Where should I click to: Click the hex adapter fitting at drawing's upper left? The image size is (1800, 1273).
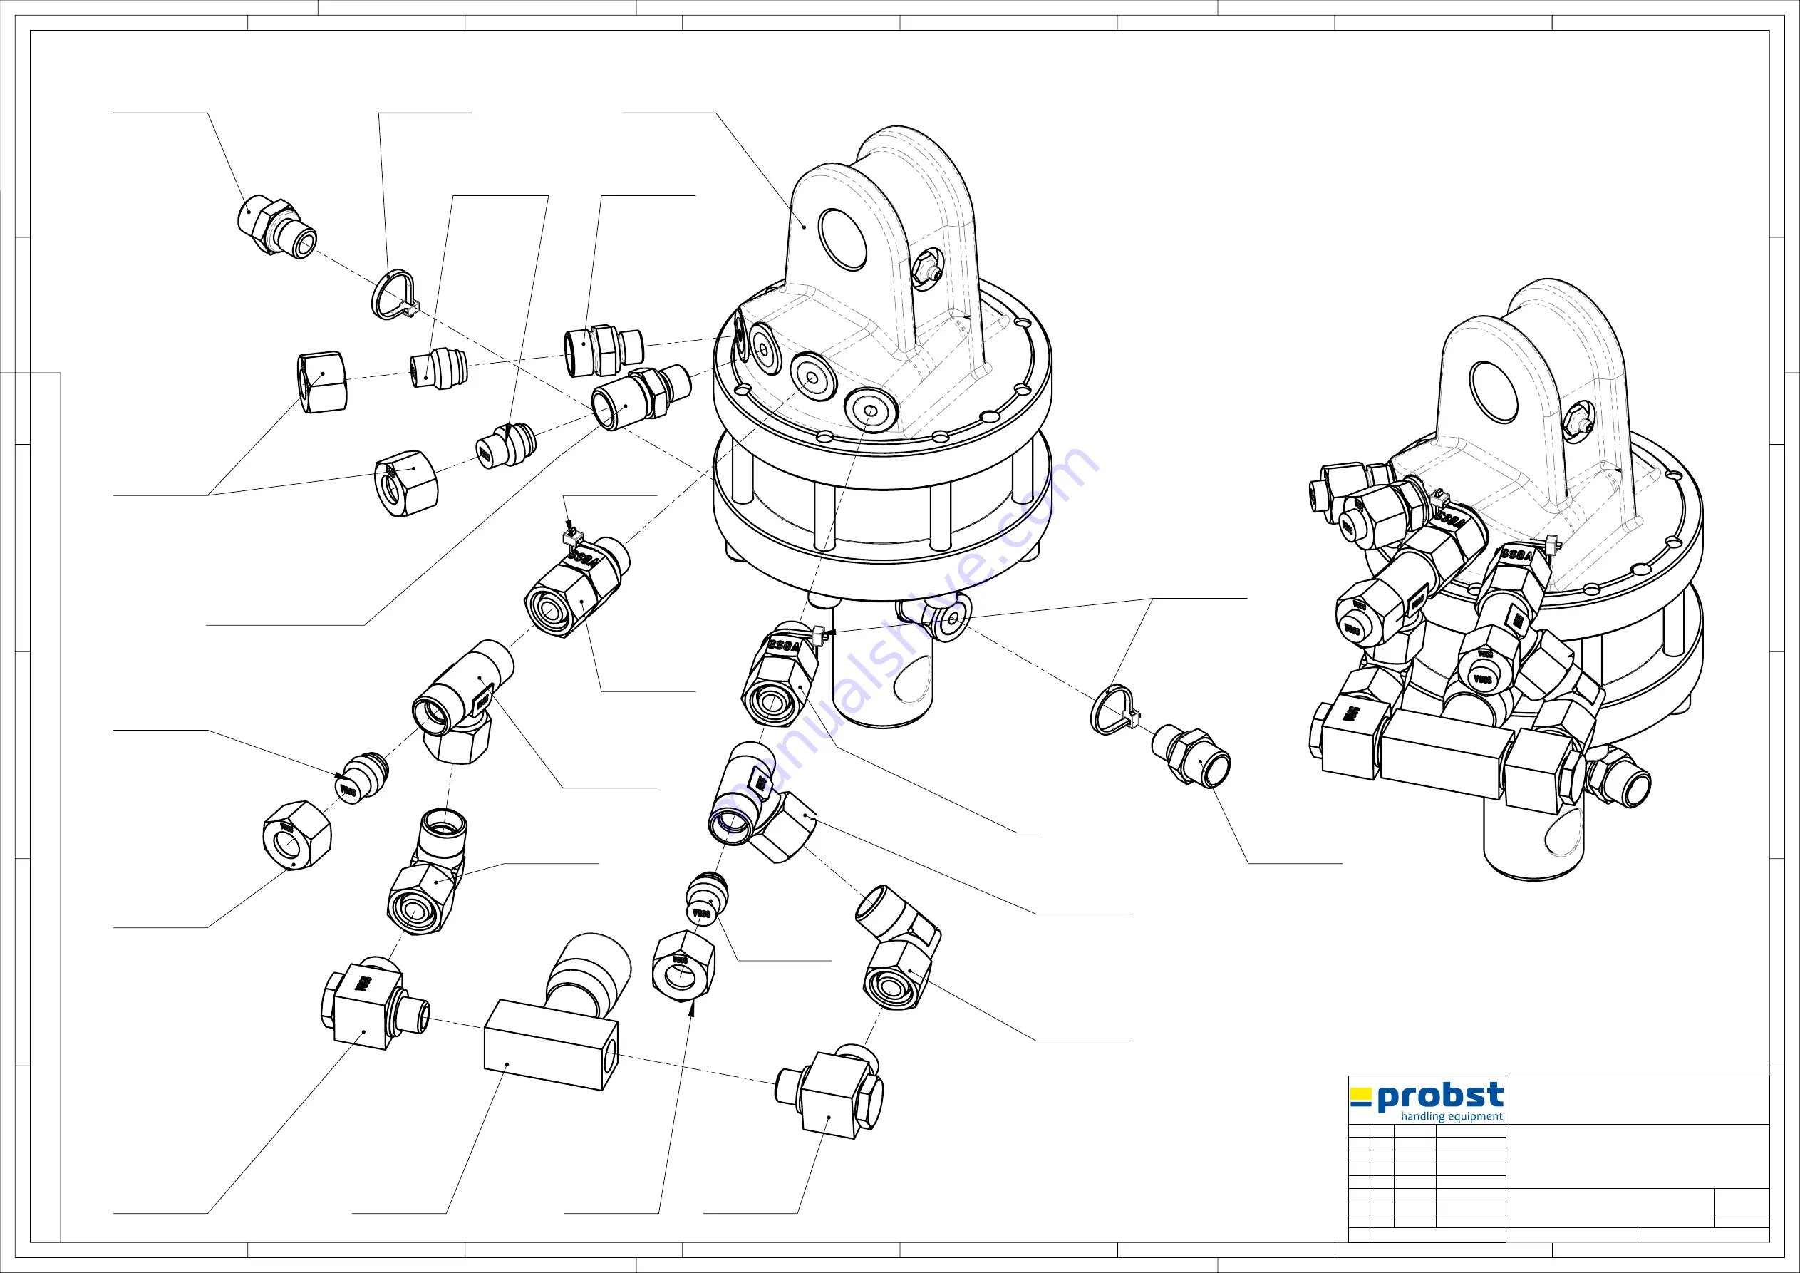(276, 226)
